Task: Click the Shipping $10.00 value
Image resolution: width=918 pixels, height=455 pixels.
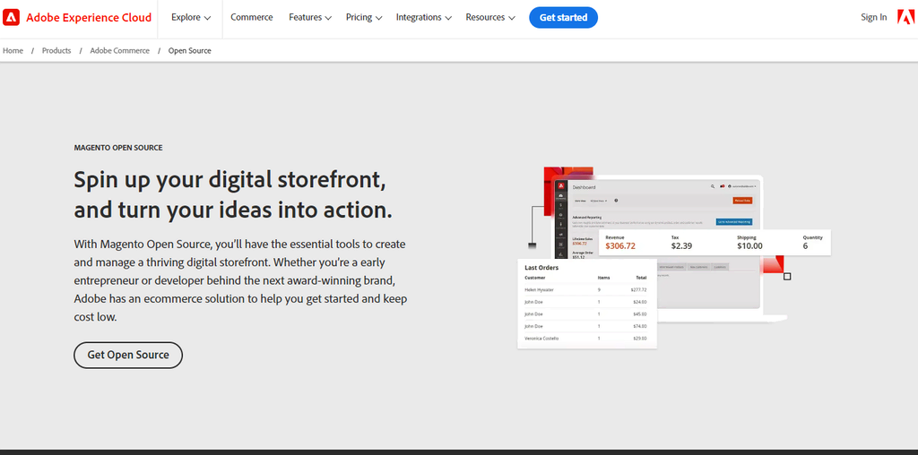Action: 749,245
